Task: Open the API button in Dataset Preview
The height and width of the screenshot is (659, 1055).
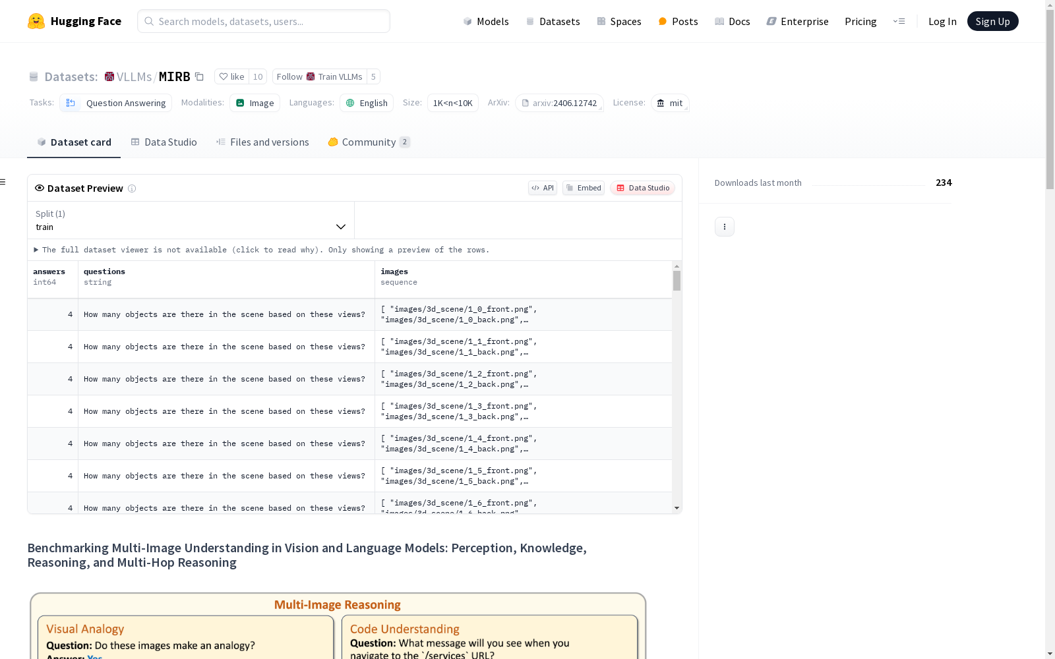Action: click(543, 188)
